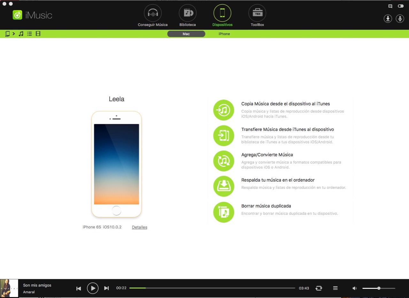Open the ToolBox section
The image size is (409, 298).
click(257, 16)
